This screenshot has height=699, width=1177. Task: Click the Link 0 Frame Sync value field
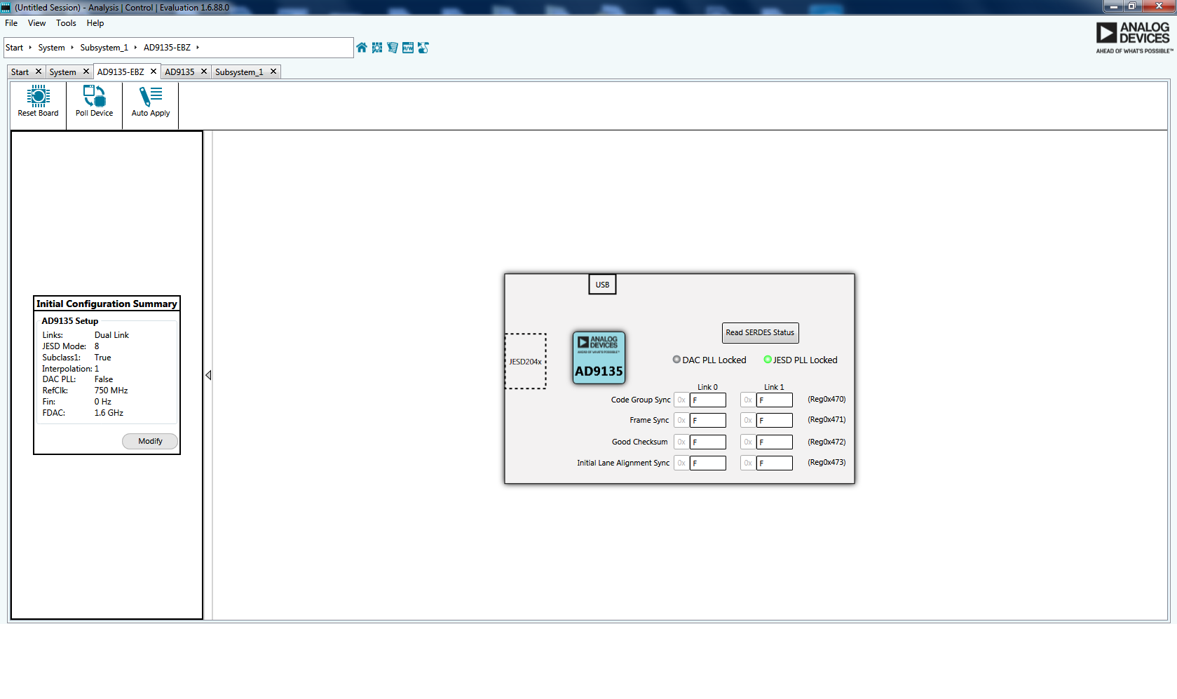click(x=708, y=420)
